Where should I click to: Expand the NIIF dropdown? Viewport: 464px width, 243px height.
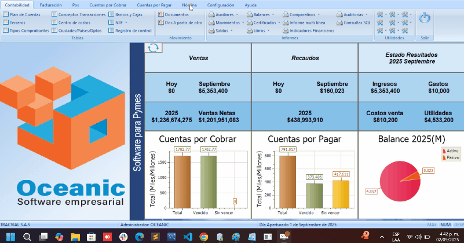tap(121, 22)
